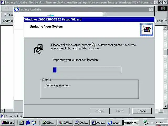168x126 pixels.
Task: Launch Internet Explorer from quick launch
Action: 28,123
